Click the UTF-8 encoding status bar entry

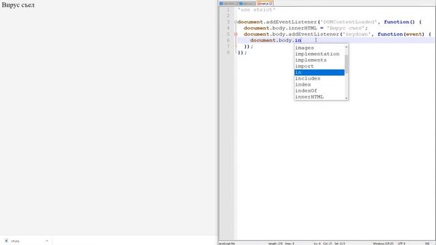coord(401,244)
